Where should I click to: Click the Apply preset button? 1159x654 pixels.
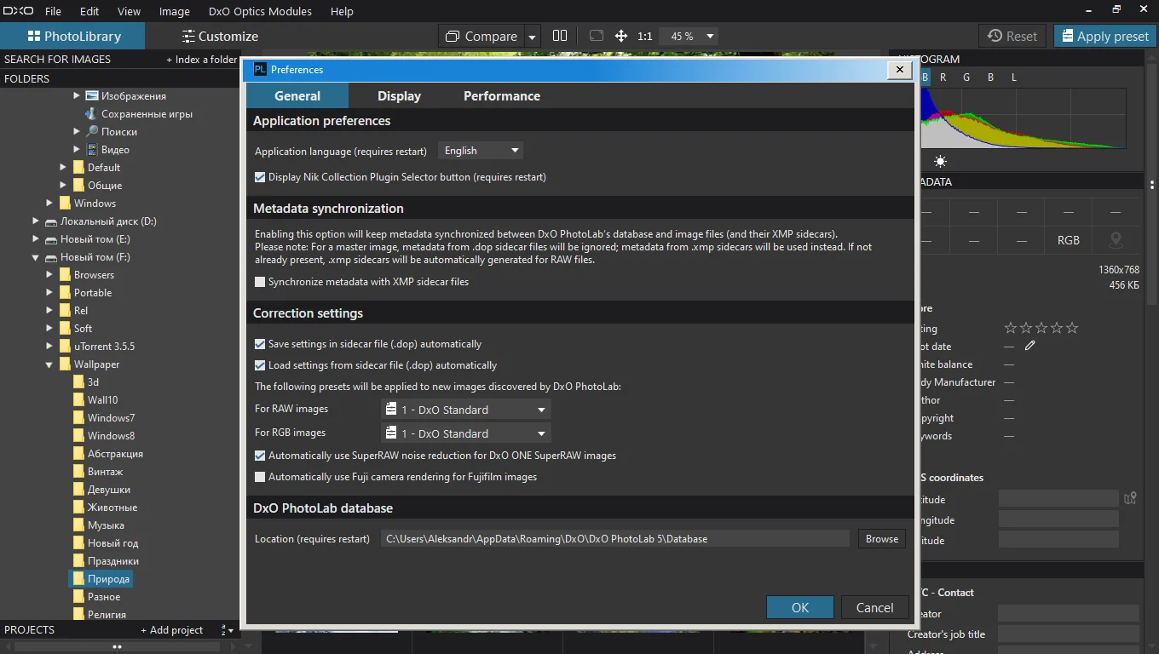tap(1105, 36)
